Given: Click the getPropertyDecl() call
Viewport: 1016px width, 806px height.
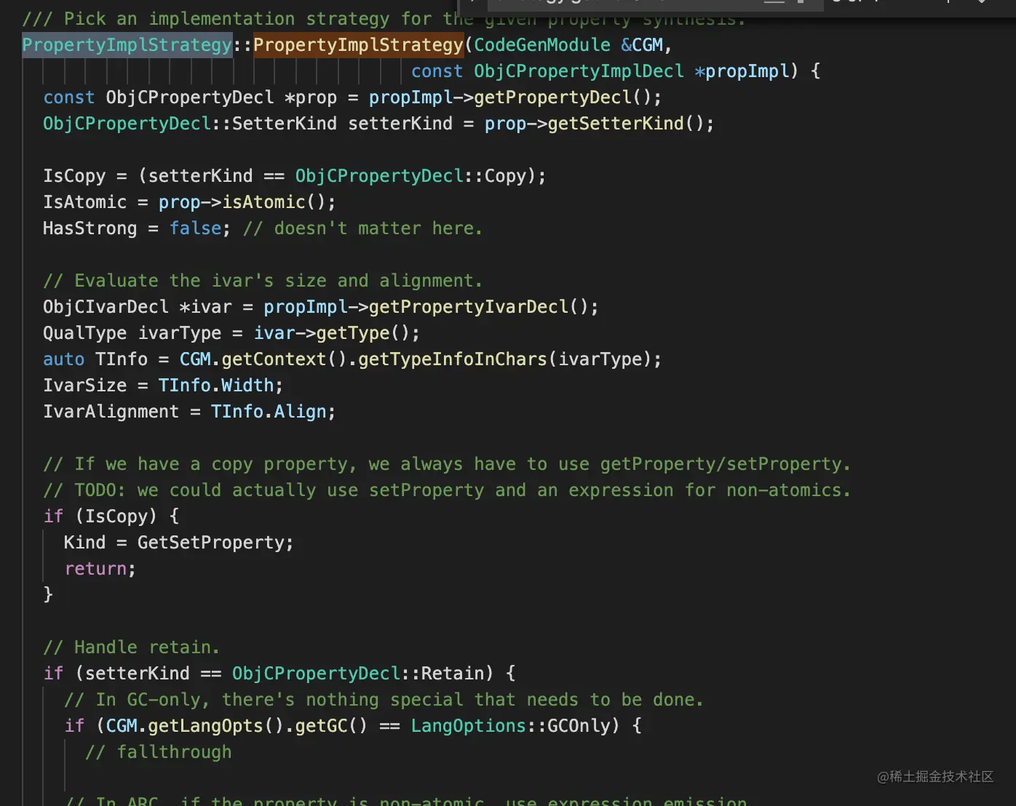Looking at the screenshot, I should [567, 97].
